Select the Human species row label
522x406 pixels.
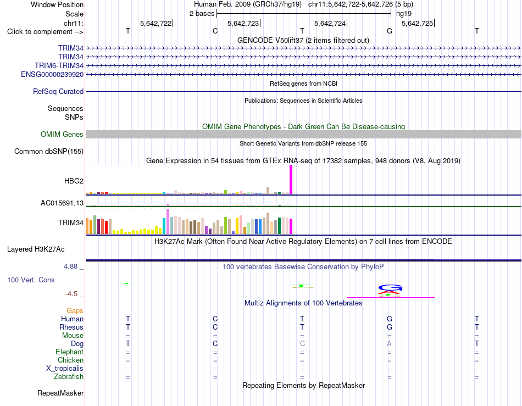[x=72, y=319]
